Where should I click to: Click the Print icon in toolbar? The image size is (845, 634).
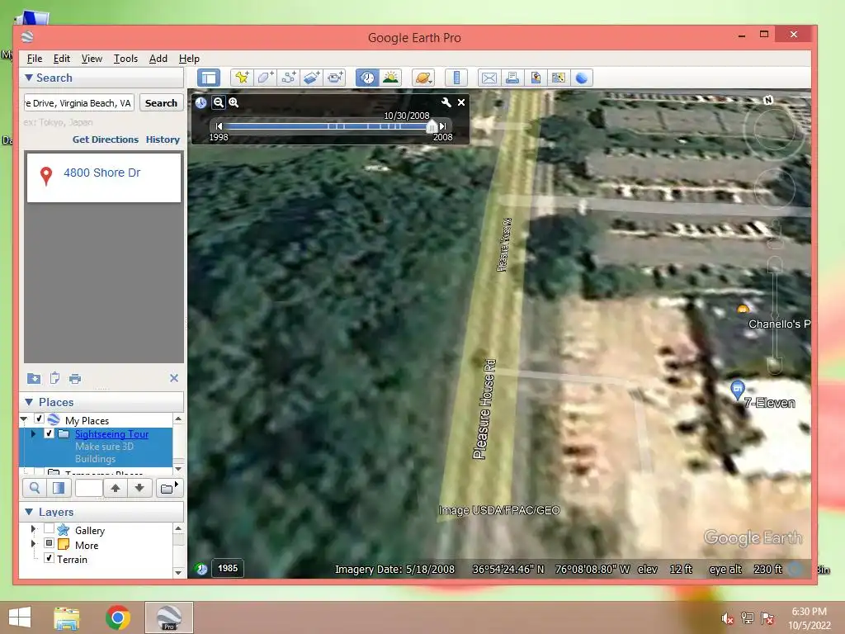coord(512,78)
